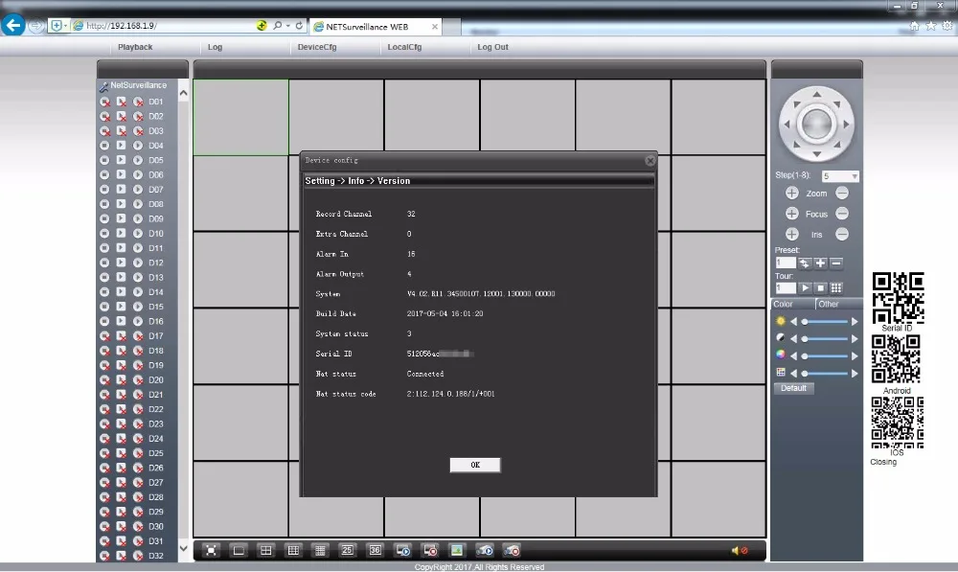Click Zoom out minus button
The image size is (958, 572).
(842, 194)
